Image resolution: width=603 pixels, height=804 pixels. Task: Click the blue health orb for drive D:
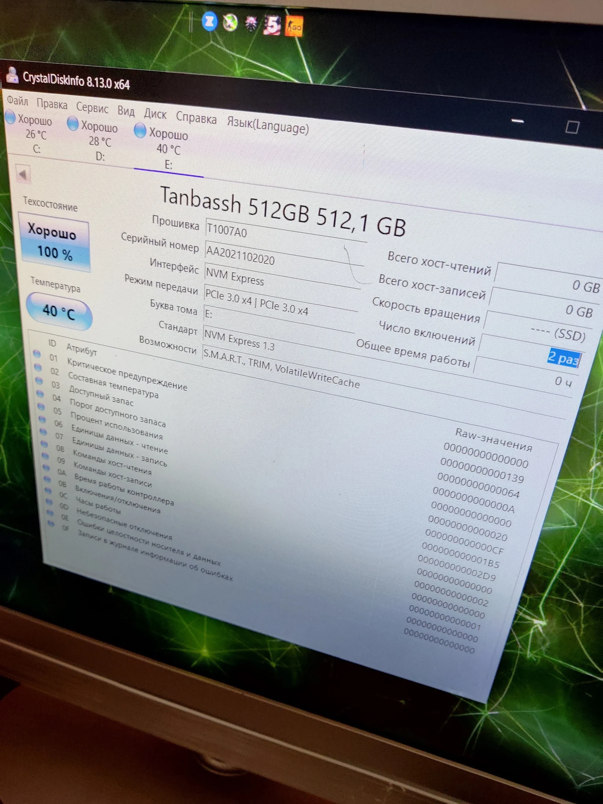(73, 123)
